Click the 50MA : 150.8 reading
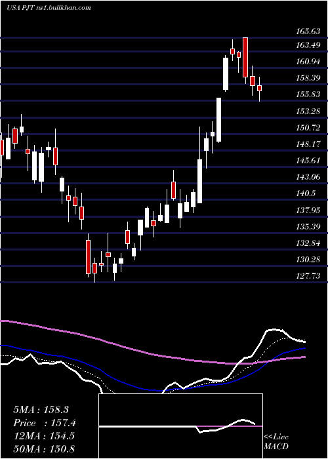The width and height of the screenshot is (328, 459). (x=44, y=449)
